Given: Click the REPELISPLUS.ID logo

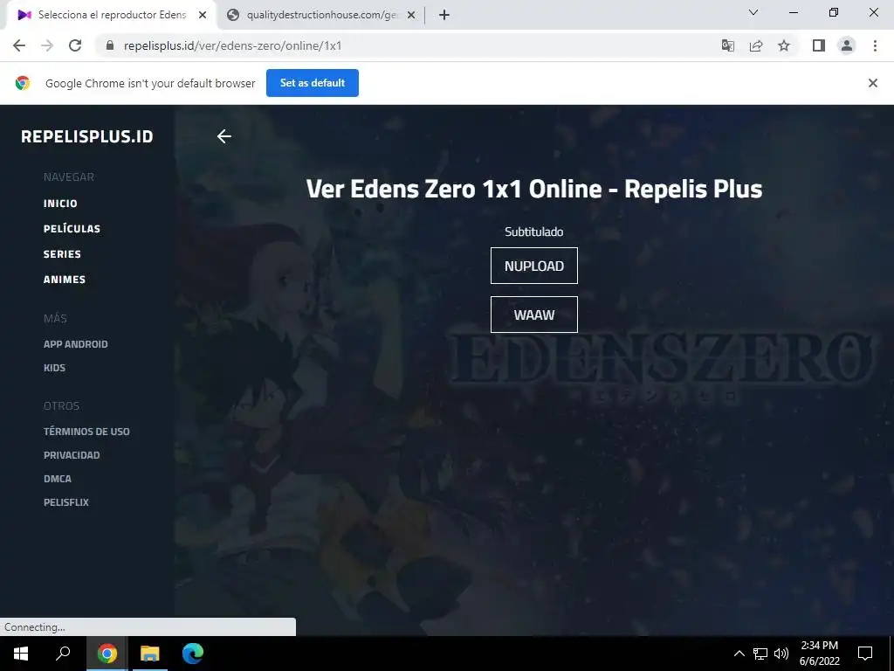Looking at the screenshot, I should click(x=87, y=136).
